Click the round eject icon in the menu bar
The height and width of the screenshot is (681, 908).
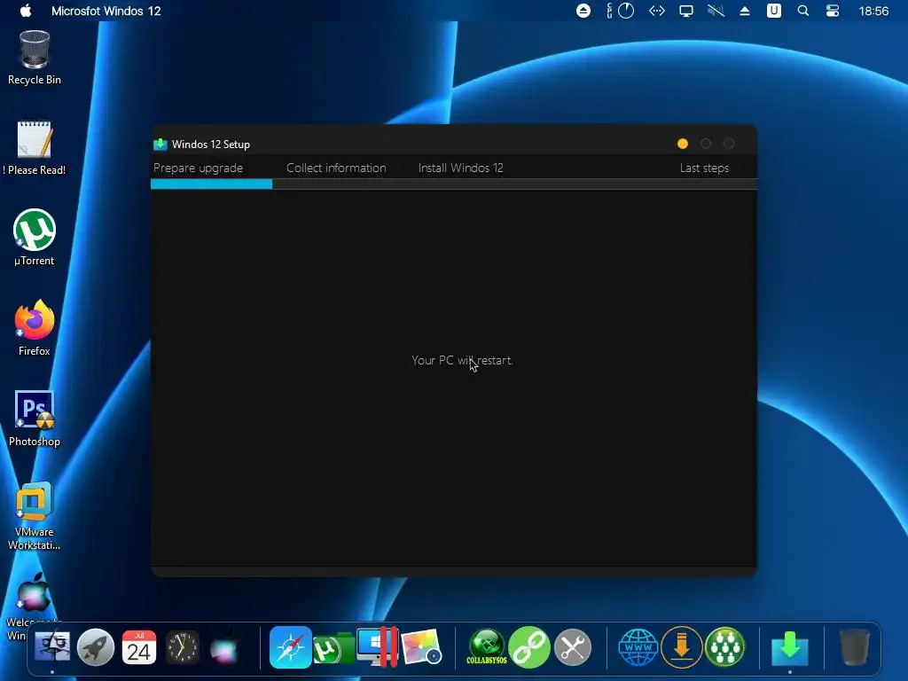pyautogui.click(x=583, y=11)
